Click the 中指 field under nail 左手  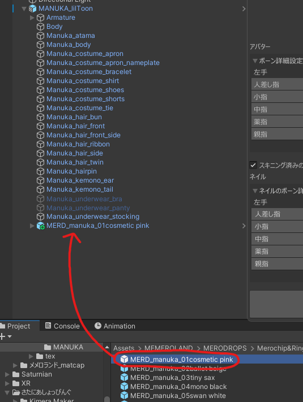coord(277,239)
